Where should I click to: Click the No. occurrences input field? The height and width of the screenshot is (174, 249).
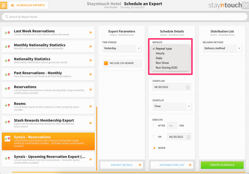[172, 126]
